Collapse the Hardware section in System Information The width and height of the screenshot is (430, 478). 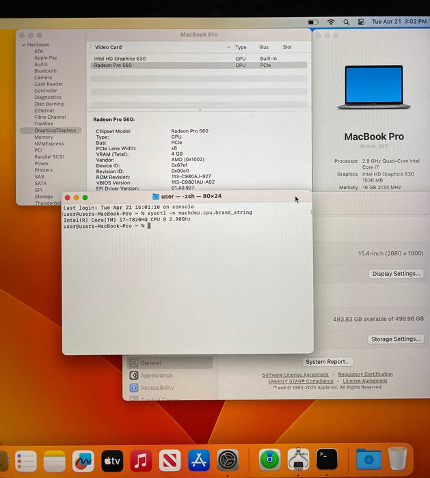point(23,45)
